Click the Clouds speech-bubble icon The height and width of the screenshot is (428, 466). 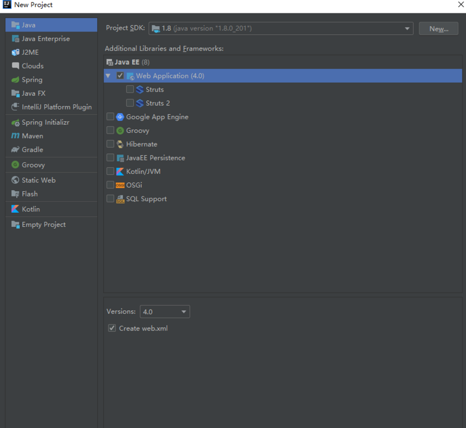tap(15, 66)
